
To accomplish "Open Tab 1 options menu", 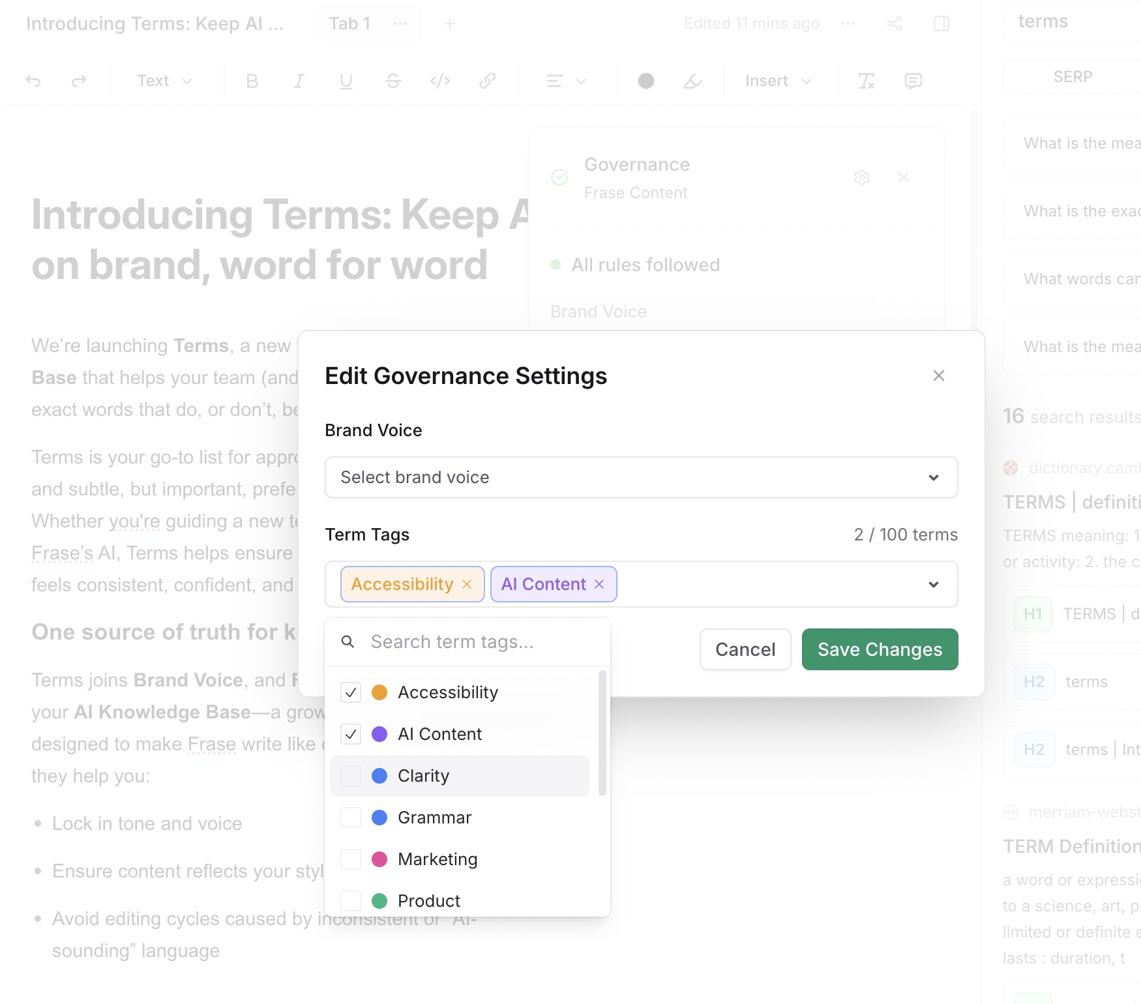I will coord(400,23).
